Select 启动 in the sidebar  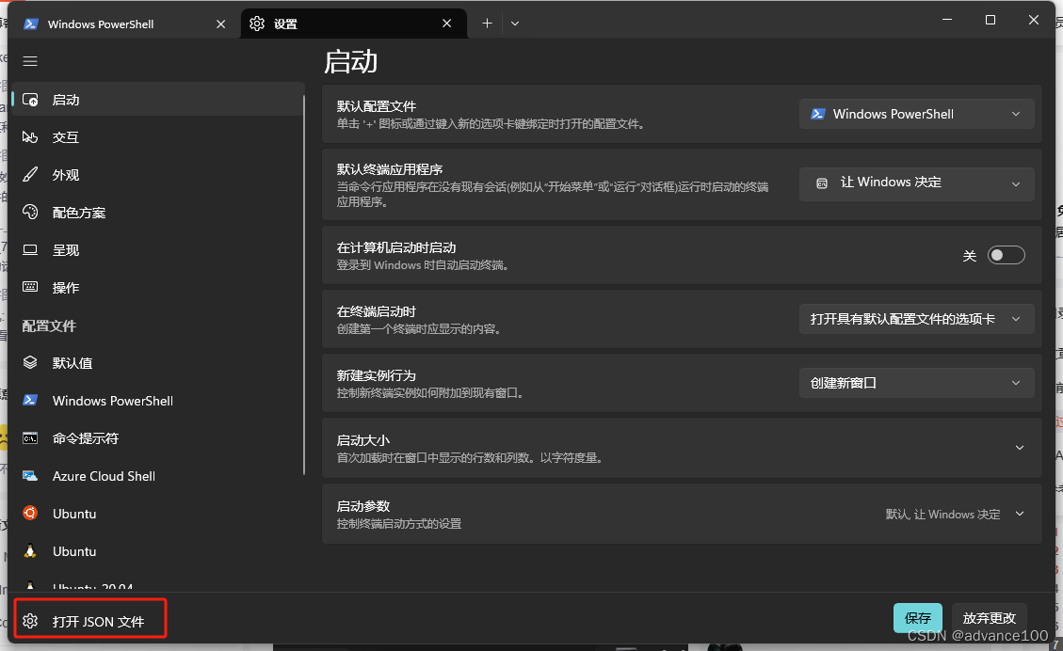click(x=158, y=100)
